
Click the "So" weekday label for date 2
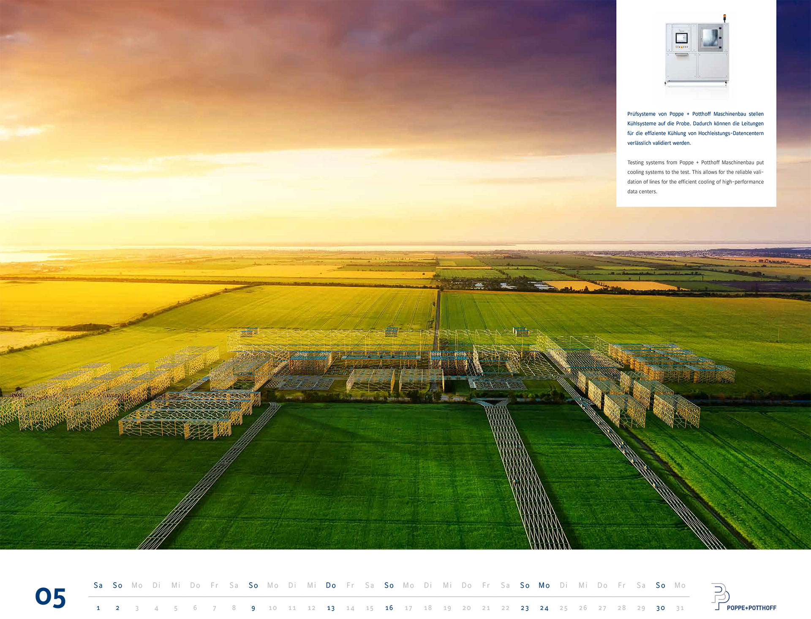117,585
